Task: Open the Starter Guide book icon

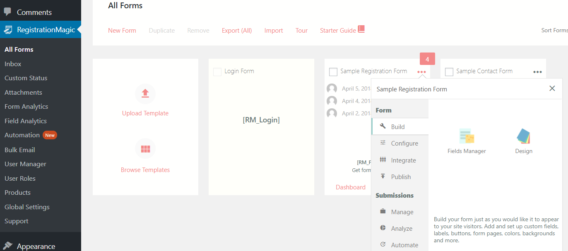Action: tap(361, 29)
